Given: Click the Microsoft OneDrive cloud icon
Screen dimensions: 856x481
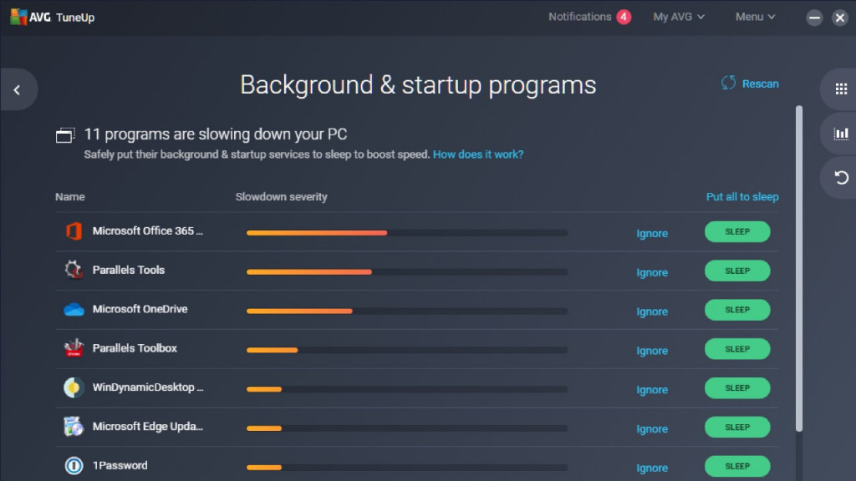Looking at the screenshot, I should click(74, 309).
